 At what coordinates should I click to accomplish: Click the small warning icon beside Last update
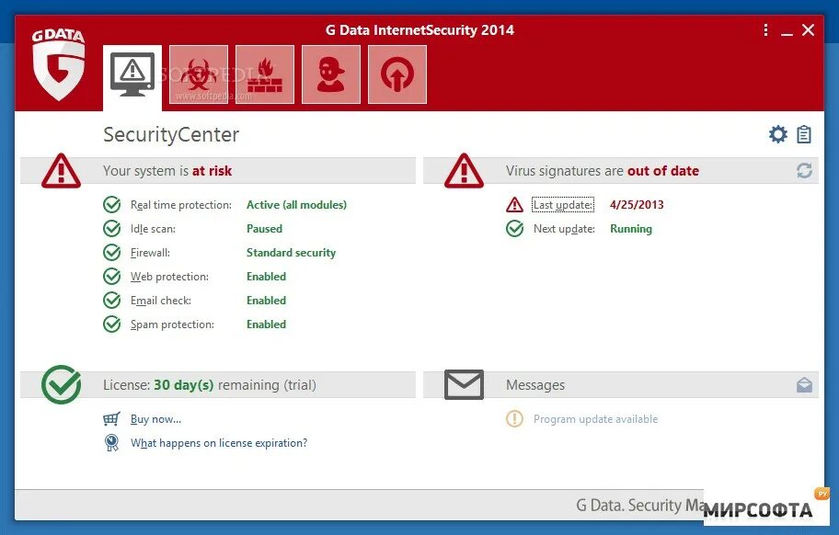tap(515, 205)
